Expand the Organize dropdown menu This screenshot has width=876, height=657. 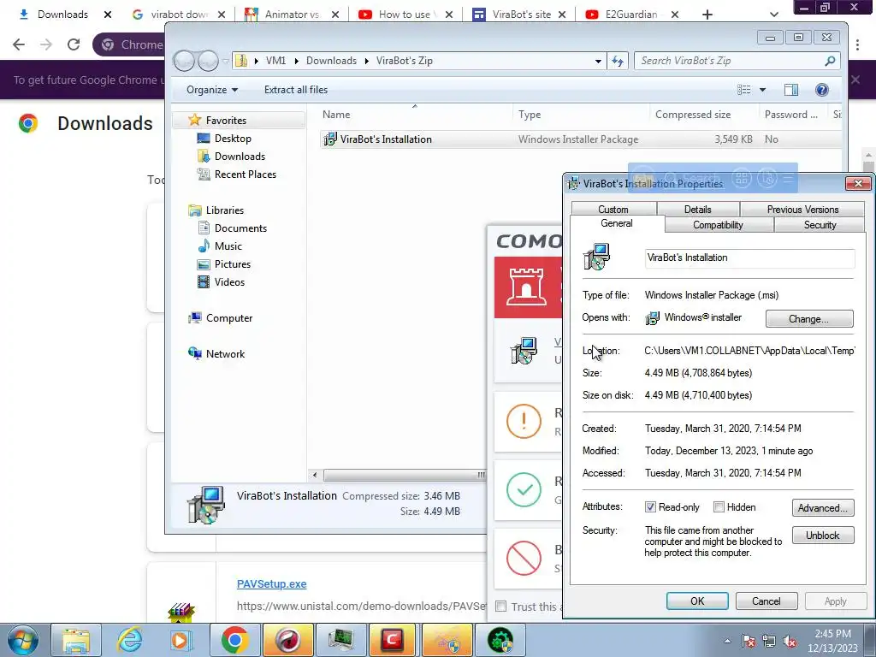point(212,90)
